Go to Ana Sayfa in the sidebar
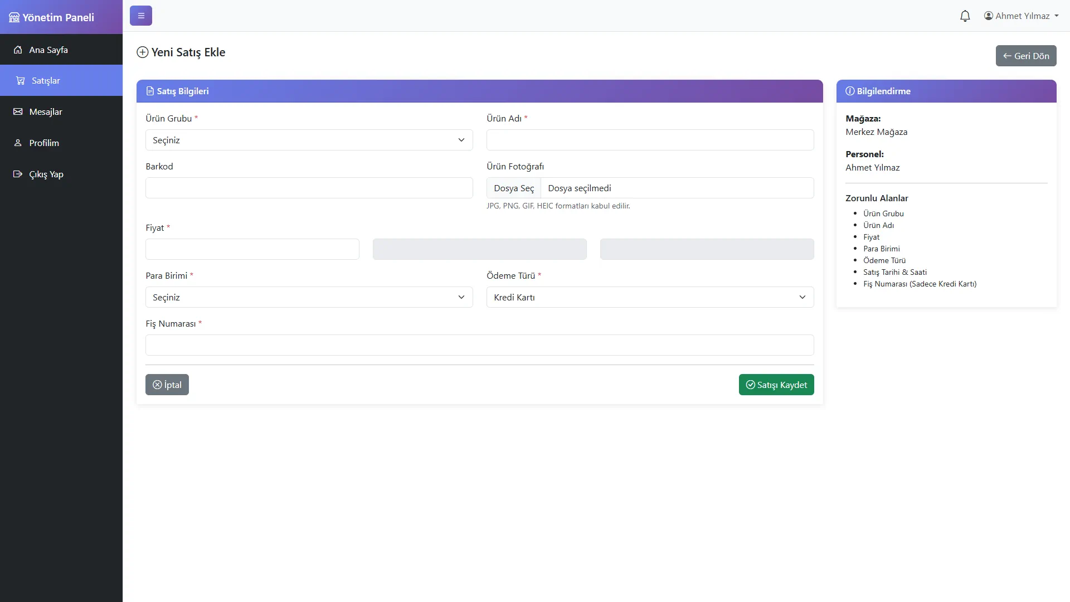Screen dimensions: 1070x602 pyautogui.click(x=61, y=50)
